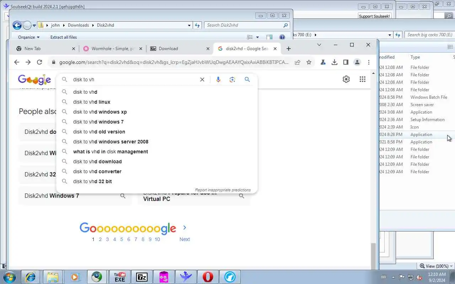This screenshot has height=284, width=455.
Task: Reload the Chrome page
Action: tap(39, 62)
